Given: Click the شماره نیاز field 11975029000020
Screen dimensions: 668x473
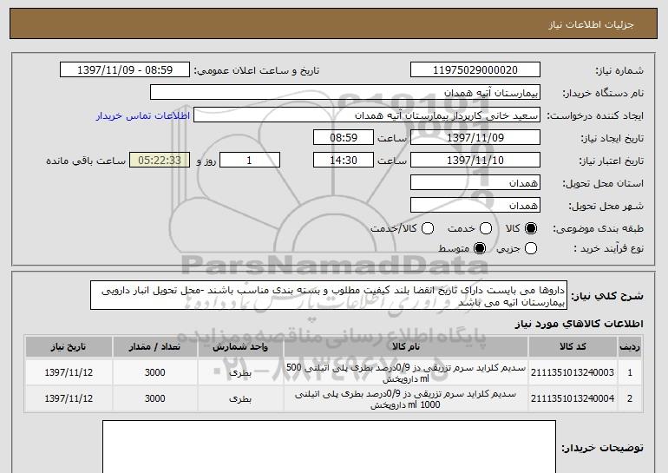Looking at the screenshot, I should (475, 70).
